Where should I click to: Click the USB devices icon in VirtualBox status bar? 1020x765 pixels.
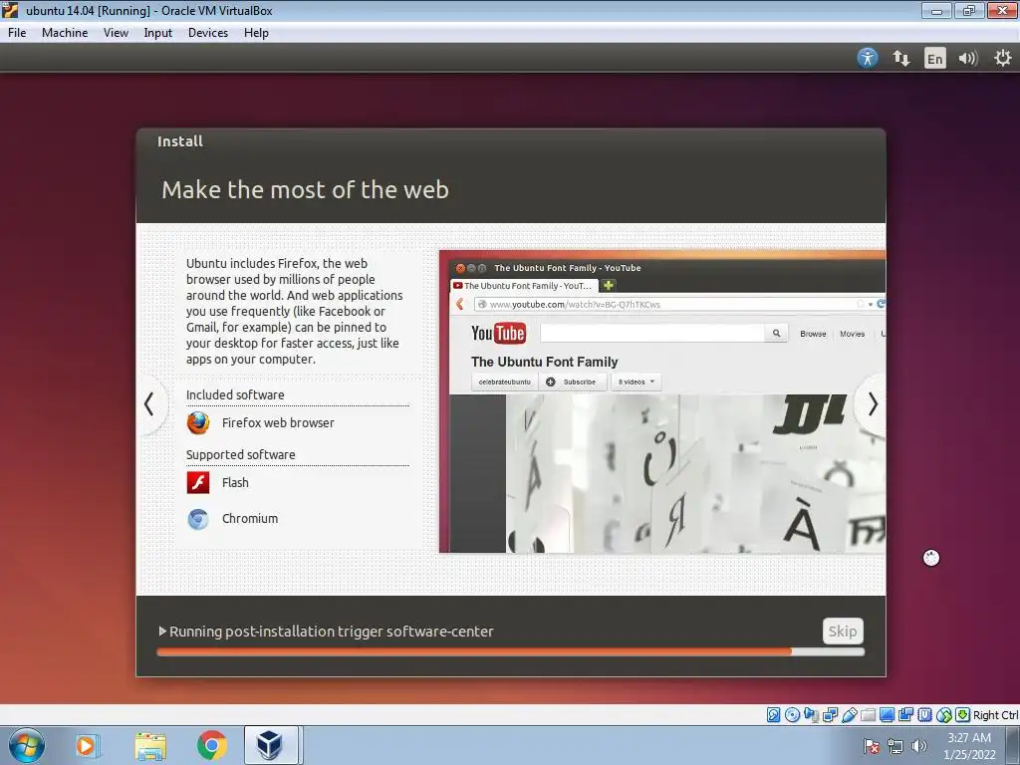(849, 715)
